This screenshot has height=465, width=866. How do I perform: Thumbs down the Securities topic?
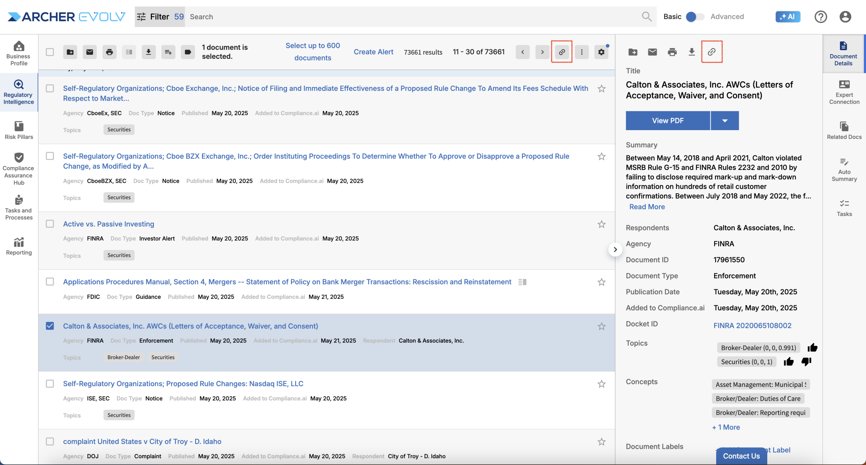tap(806, 362)
